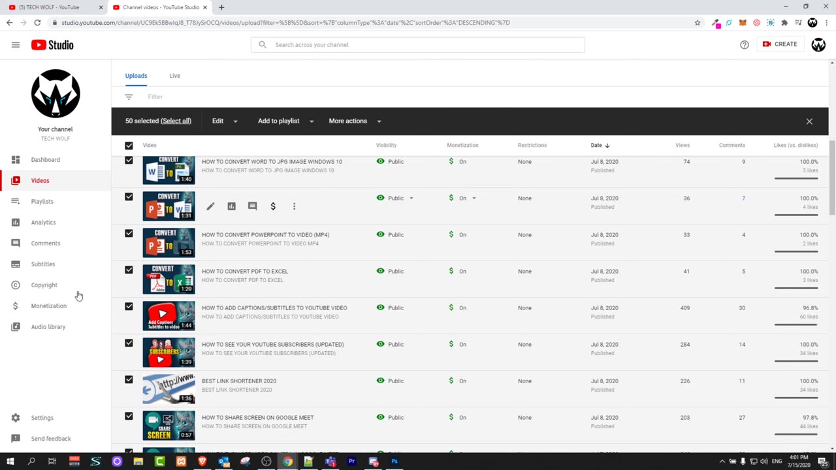Bookmark page with the star icon
836x470 pixels.
click(698, 22)
